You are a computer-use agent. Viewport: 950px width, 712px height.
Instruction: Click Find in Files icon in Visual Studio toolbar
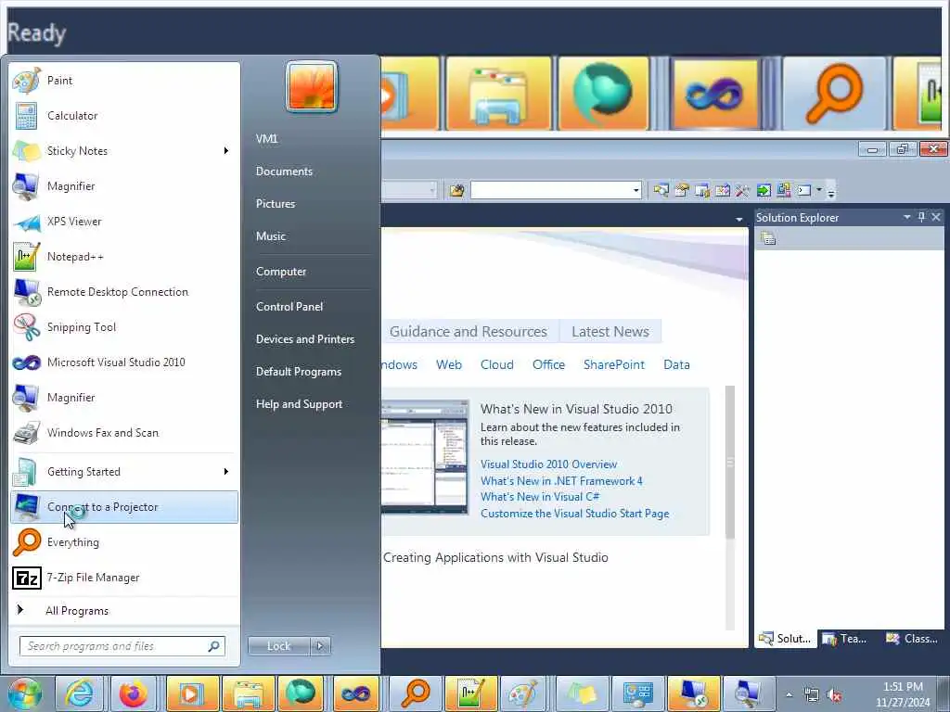(x=456, y=191)
